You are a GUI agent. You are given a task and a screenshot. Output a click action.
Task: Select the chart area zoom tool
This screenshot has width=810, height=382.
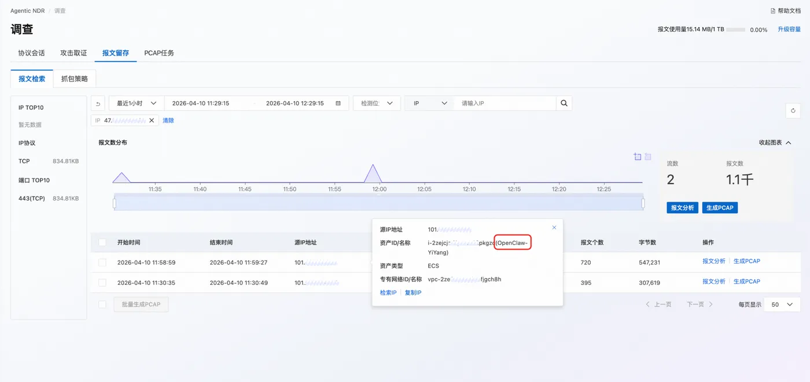[x=638, y=157]
